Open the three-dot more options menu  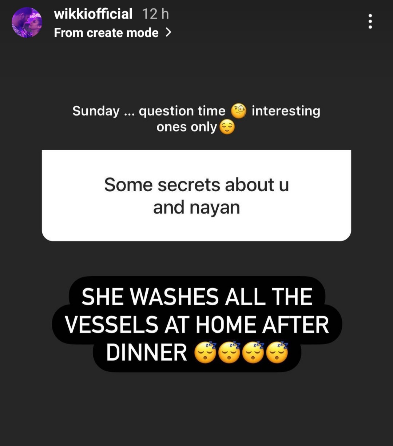pos(370,21)
